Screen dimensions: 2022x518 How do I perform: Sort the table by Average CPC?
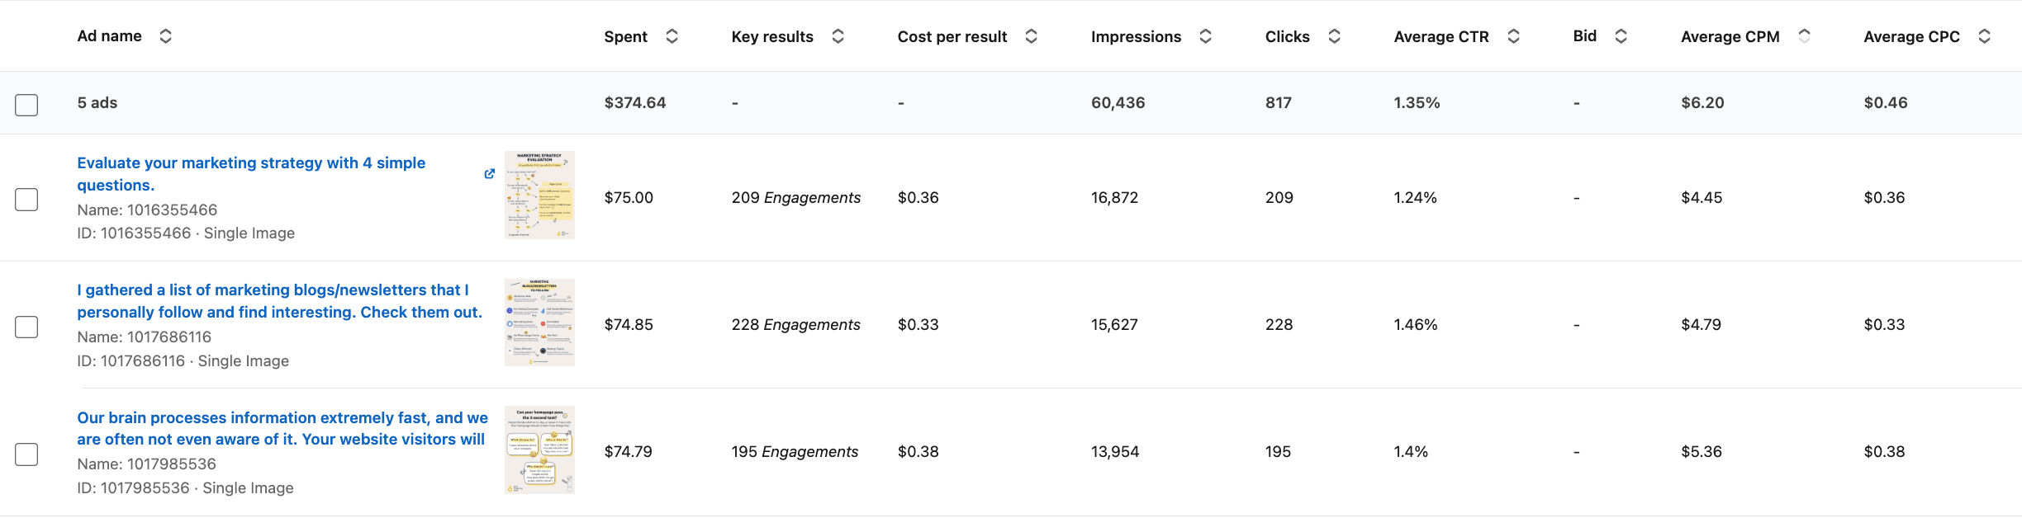click(1985, 36)
